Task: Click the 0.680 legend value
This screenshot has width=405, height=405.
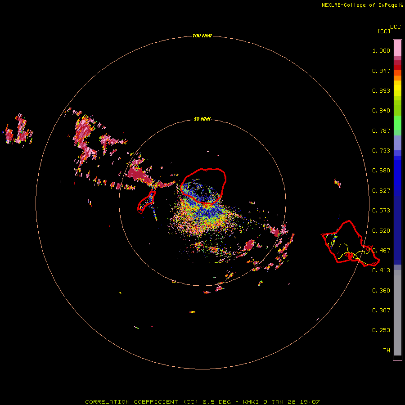Action: [x=381, y=171]
